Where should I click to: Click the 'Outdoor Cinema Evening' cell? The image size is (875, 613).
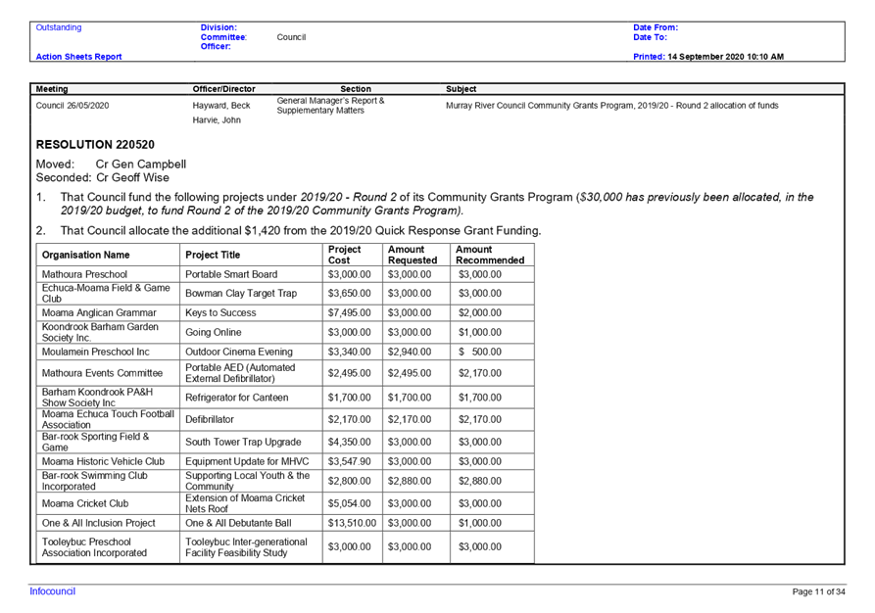251,352
